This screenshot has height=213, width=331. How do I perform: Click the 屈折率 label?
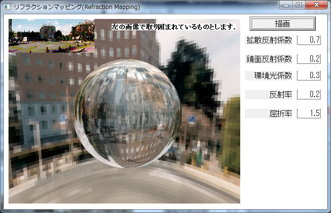269,114
